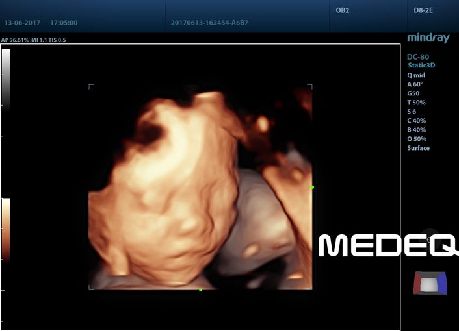Viewport: 459px width, 331px height.
Task: Select the A 60° angle parameter
Action: coord(415,84)
